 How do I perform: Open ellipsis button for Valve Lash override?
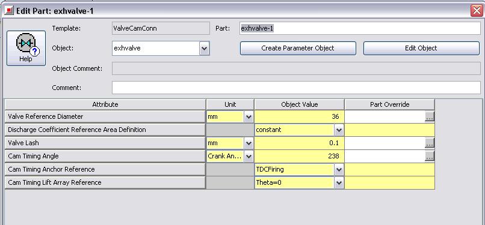(429, 143)
